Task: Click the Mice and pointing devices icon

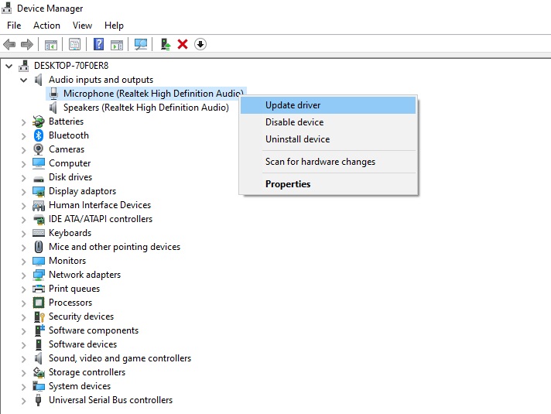Action: pyautogui.click(x=39, y=247)
